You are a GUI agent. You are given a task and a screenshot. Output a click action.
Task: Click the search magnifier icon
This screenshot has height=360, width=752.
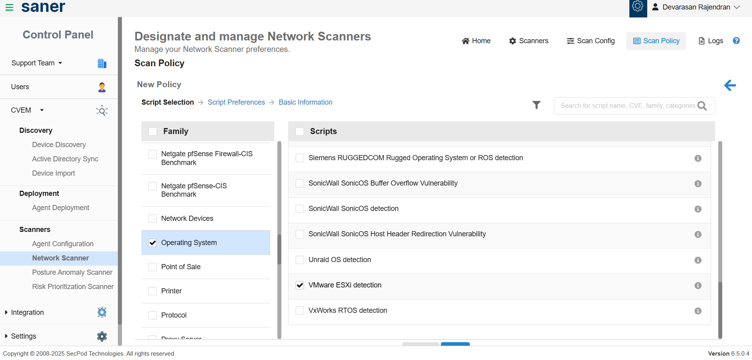(702, 106)
